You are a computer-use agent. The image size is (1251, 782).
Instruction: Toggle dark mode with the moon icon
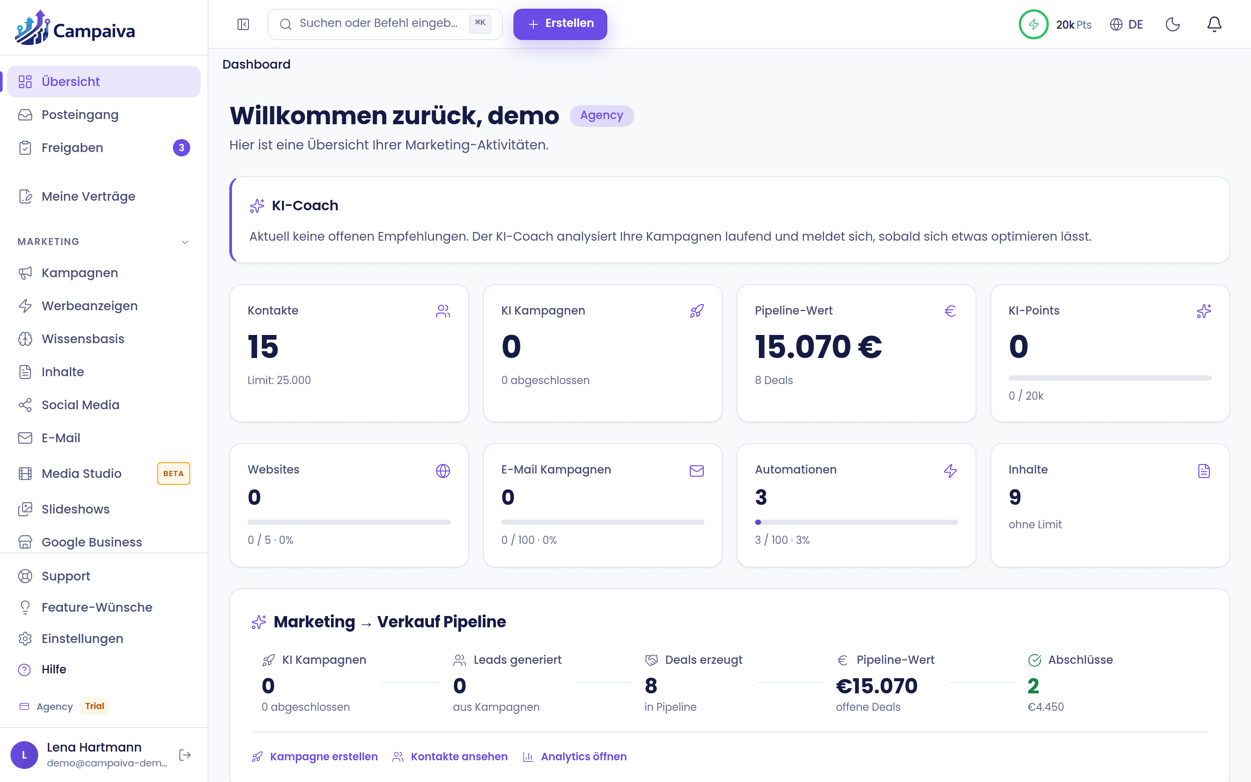click(1173, 24)
